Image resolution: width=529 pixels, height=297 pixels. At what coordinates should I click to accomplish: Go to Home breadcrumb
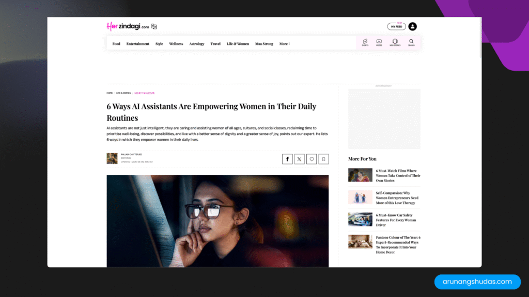click(110, 93)
